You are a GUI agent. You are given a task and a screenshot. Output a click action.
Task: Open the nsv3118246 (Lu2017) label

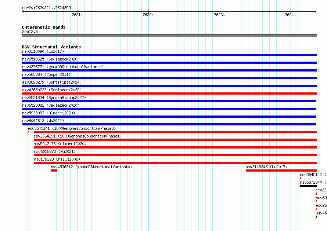(x=266, y=167)
